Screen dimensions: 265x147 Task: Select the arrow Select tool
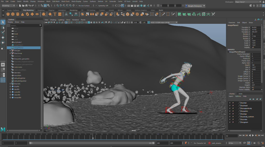tap(3, 22)
